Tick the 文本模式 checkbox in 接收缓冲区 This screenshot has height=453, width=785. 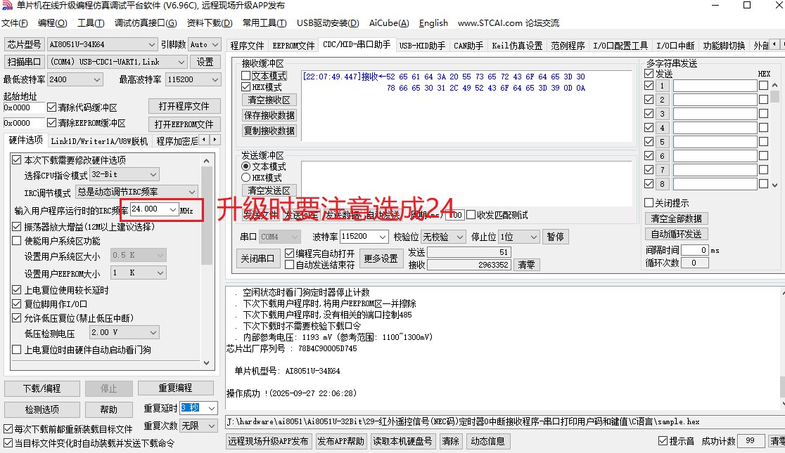pos(245,76)
